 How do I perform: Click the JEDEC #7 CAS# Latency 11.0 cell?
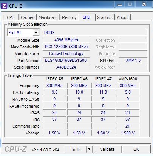103,92
